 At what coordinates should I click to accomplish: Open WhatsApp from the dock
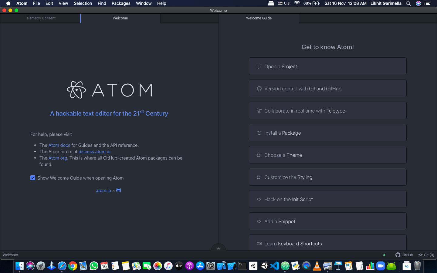pyautogui.click(x=94, y=266)
